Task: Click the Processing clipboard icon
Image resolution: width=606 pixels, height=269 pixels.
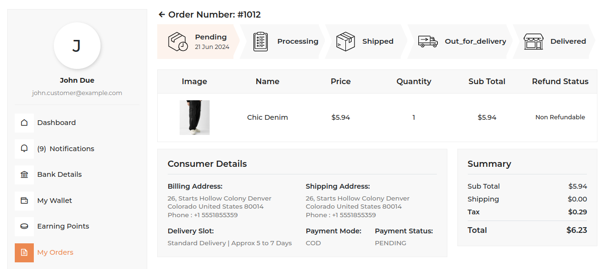Action: click(x=261, y=41)
